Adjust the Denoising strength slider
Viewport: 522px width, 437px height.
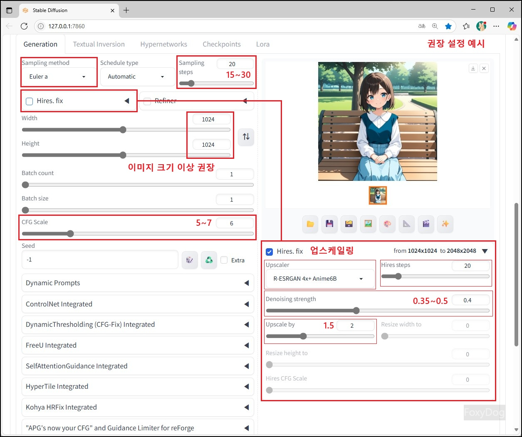[378, 311]
